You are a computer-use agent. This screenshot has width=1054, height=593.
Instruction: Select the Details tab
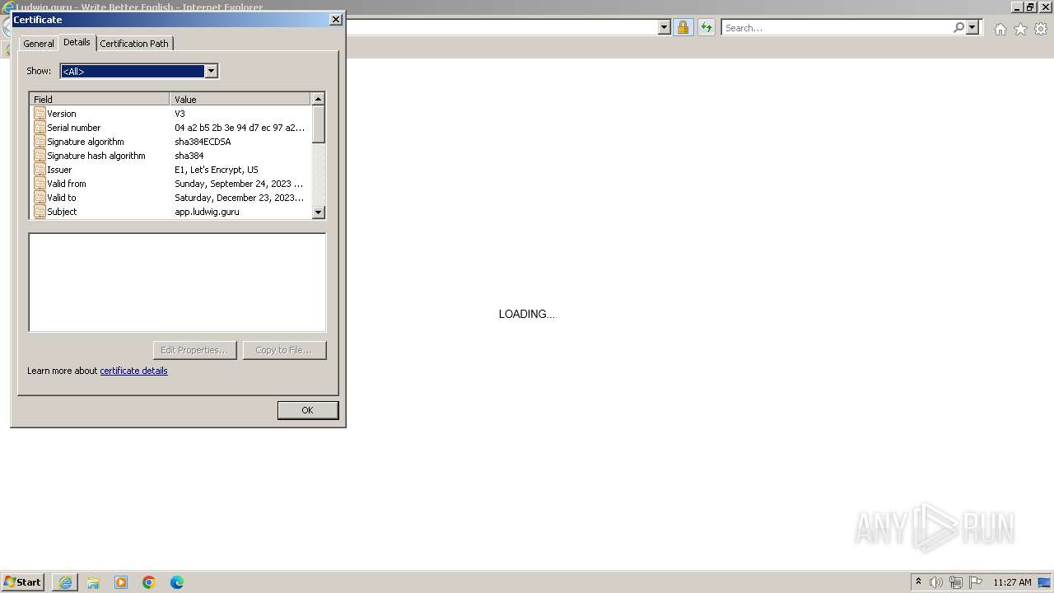pyautogui.click(x=77, y=42)
